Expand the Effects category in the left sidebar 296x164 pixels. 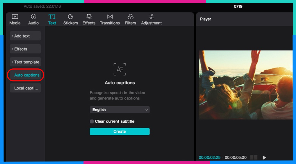coord(25,49)
